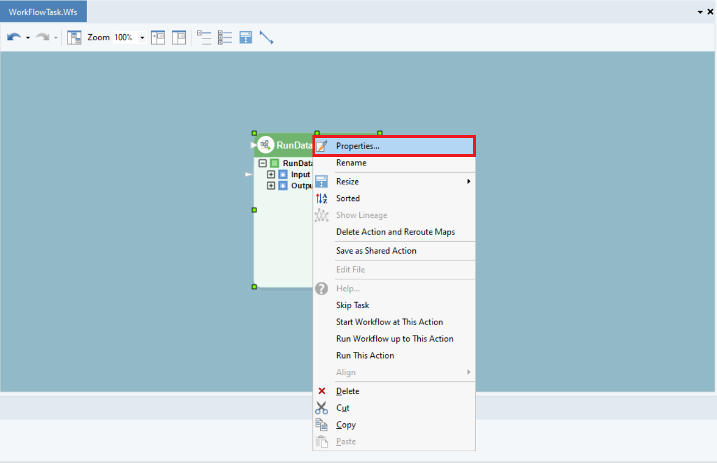Click the collapse all tree nodes icon

pos(204,37)
